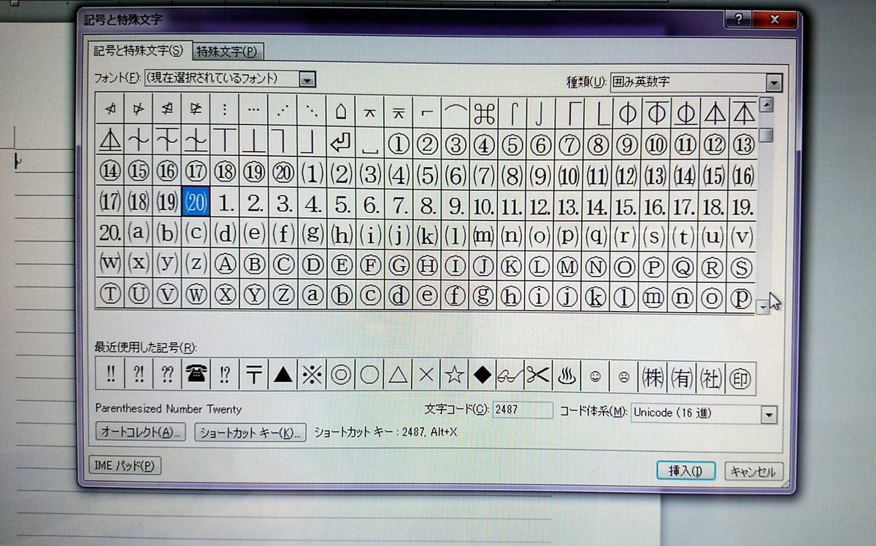Click the dialog help question mark button
This screenshot has width=876, height=546.
739,20
